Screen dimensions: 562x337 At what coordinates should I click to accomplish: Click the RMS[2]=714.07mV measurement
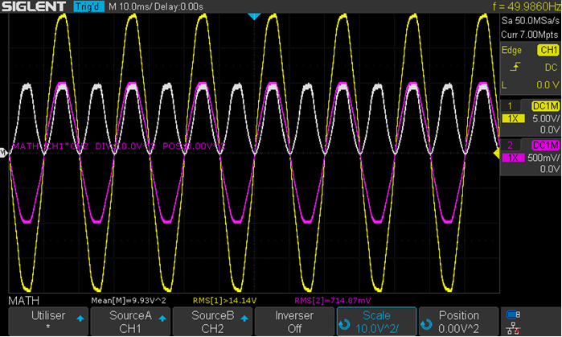coord(333,301)
